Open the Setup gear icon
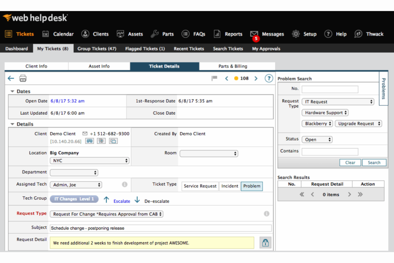The height and width of the screenshot is (263, 394). tap(295, 34)
